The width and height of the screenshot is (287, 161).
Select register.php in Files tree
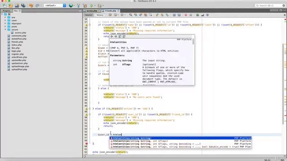(17, 54)
